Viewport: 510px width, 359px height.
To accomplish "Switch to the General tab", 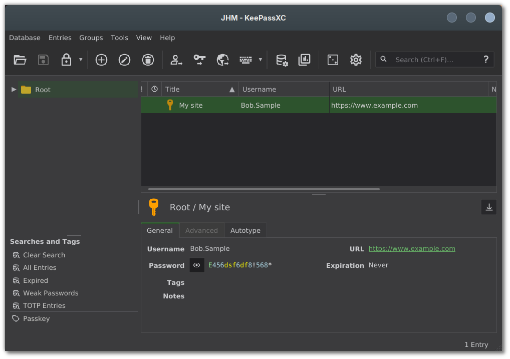I will [160, 230].
